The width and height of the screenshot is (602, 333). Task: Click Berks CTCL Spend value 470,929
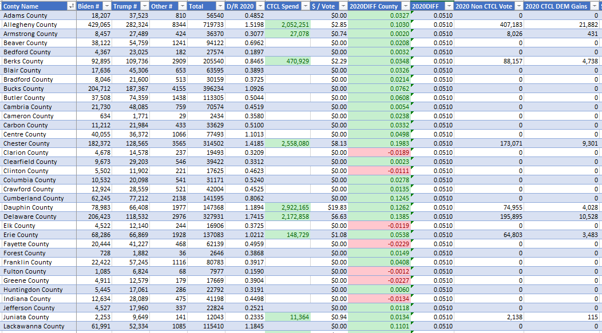[298, 61]
